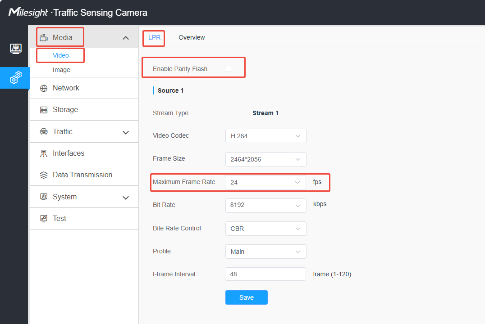The height and width of the screenshot is (324, 485).
Task: Open the Maximum Frame Rate dropdown
Action: point(265,182)
